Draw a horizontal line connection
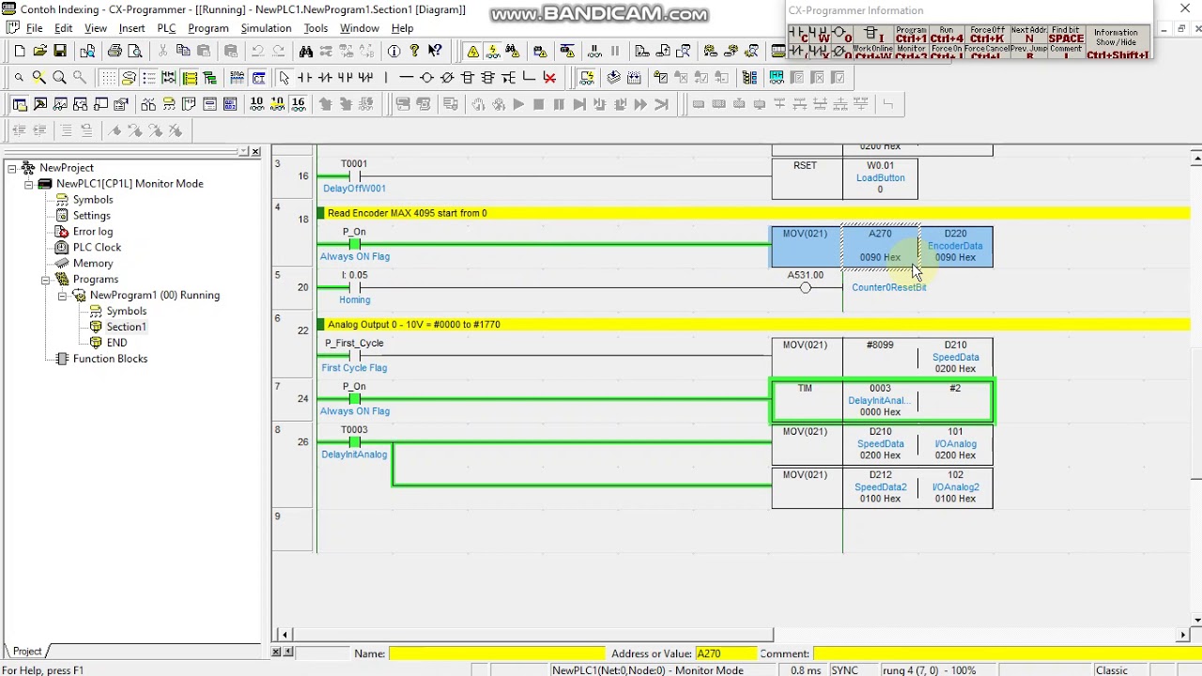This screenshot has height=676, width=1202. [x=406, y=78]
